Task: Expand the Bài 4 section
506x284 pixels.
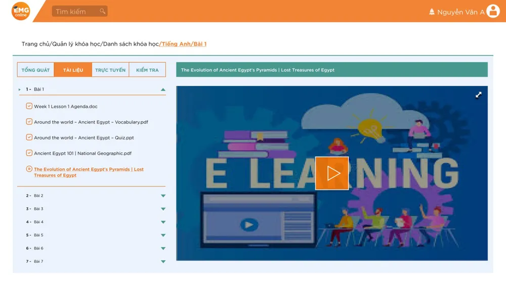Action: pos(163,222)
